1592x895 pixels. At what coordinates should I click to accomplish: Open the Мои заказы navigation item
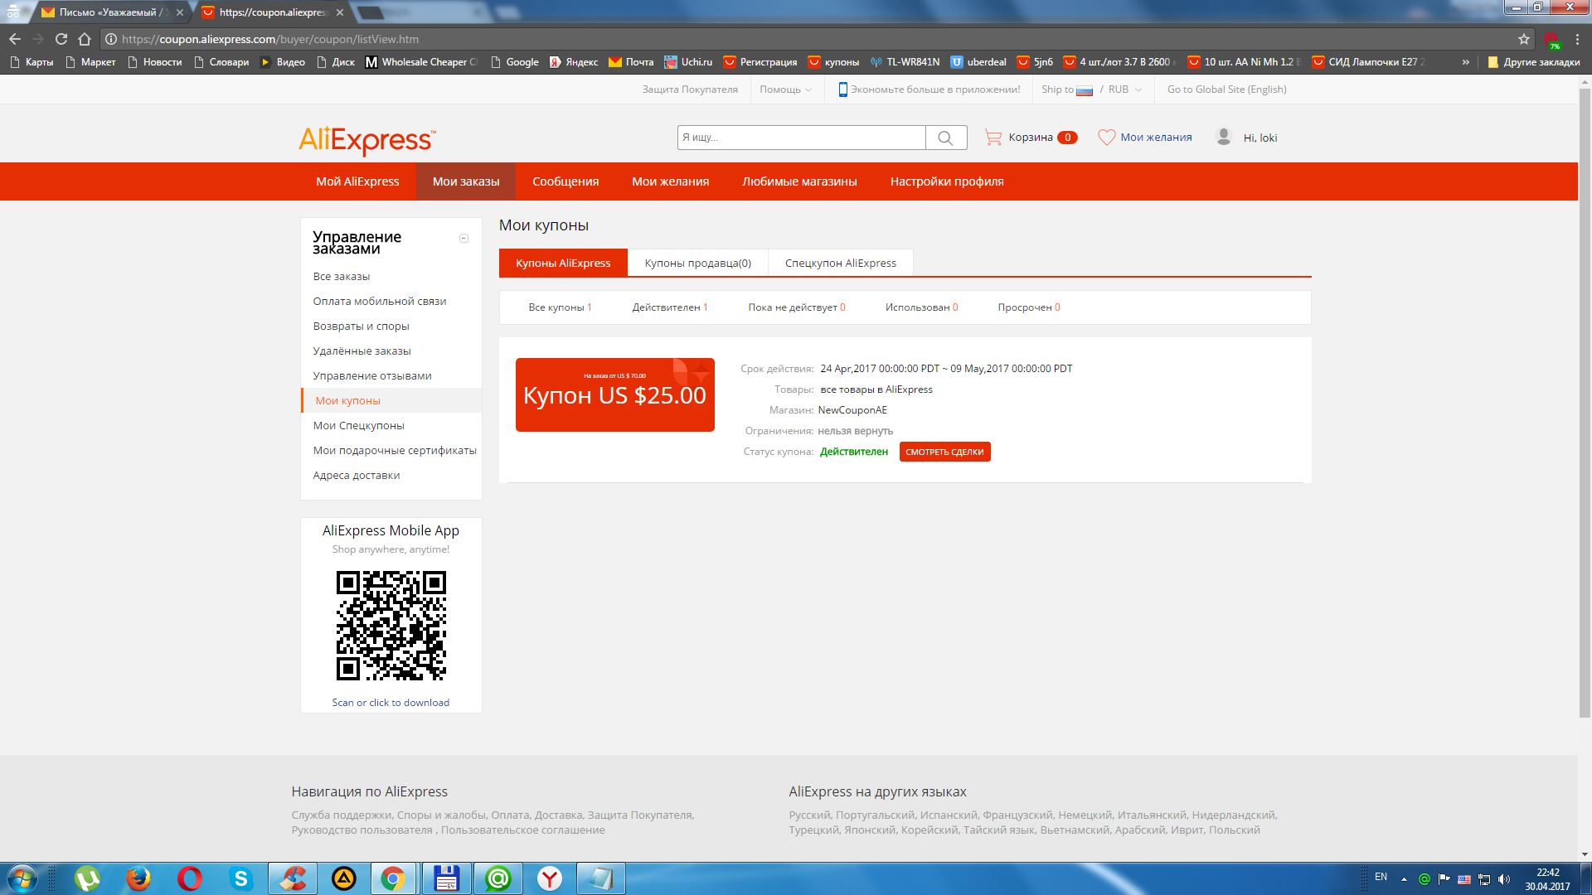click(466, 181)
